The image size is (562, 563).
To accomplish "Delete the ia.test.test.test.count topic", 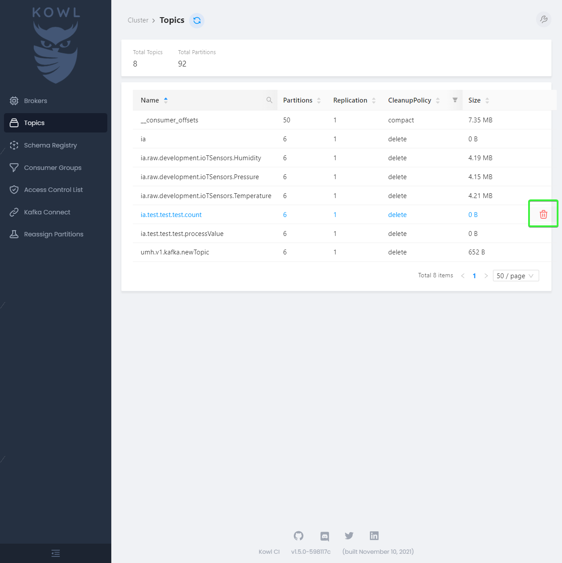I will point(544,214).
